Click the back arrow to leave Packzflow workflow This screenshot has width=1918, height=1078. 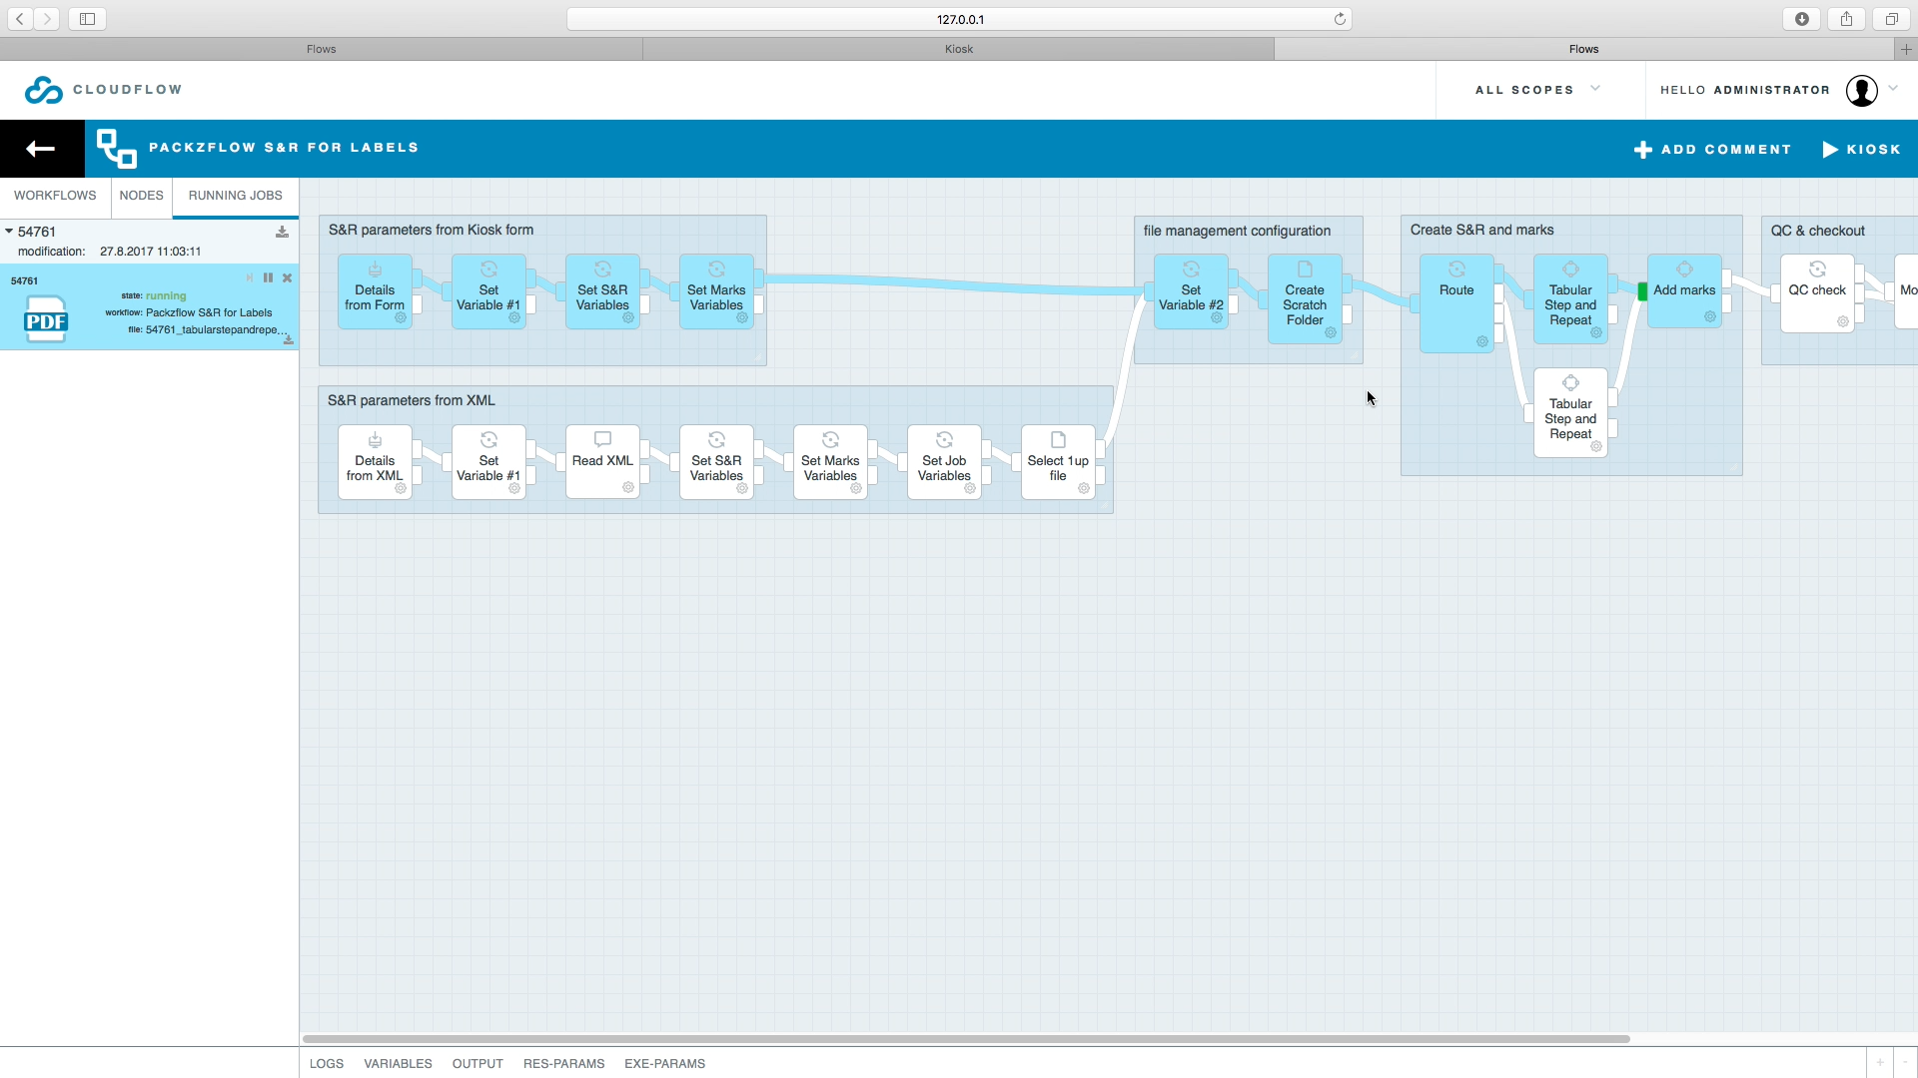click(39, 149)
